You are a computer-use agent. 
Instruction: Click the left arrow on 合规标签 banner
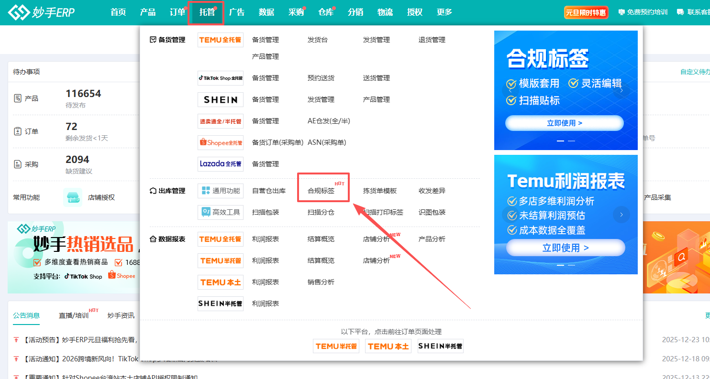coord(510,90)
